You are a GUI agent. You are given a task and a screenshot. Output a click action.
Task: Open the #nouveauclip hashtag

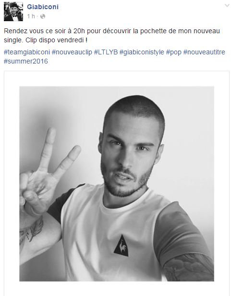tap(72, 52)
